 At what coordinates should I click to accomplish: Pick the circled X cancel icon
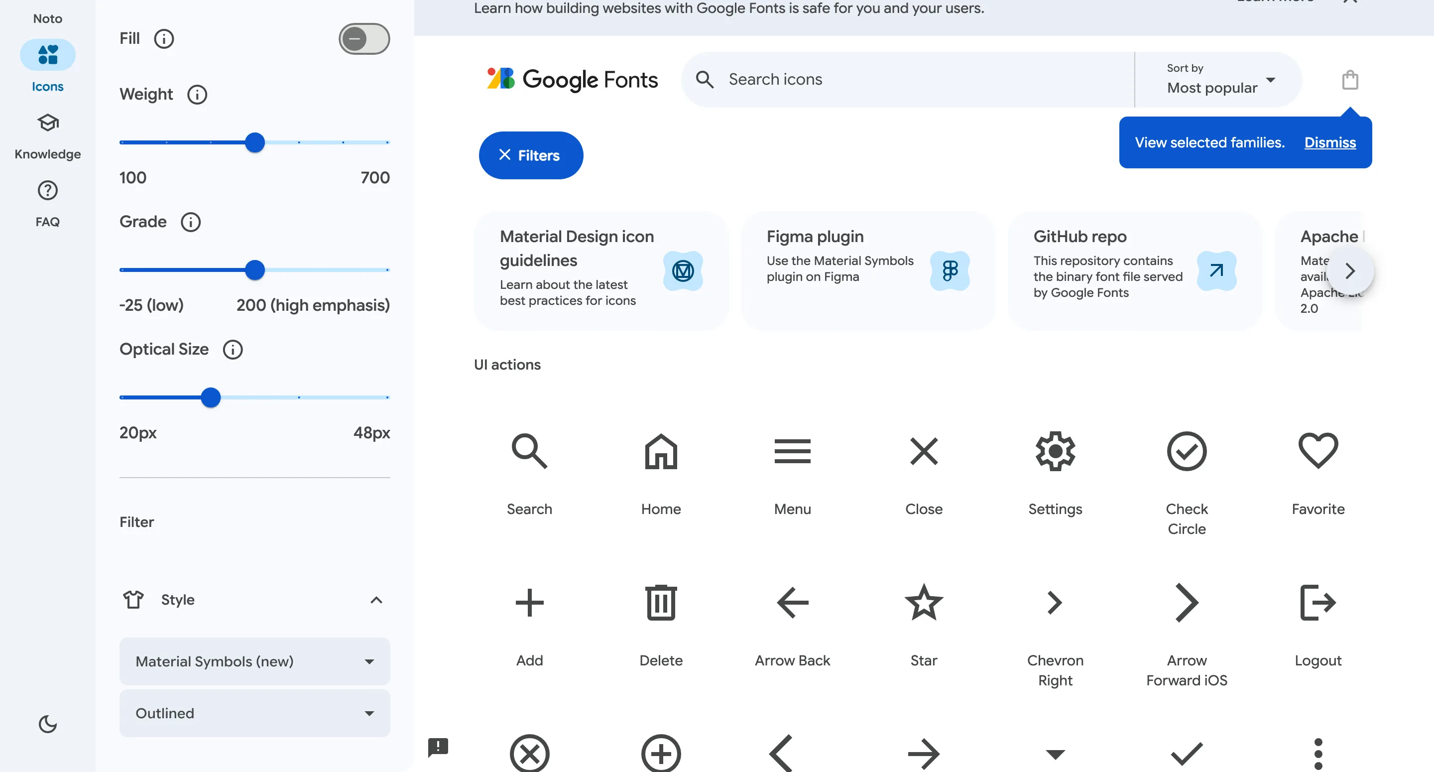point(529,754)
